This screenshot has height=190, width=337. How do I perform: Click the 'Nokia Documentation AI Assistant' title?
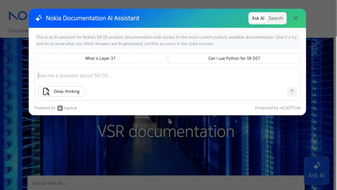tap(92, 18)
